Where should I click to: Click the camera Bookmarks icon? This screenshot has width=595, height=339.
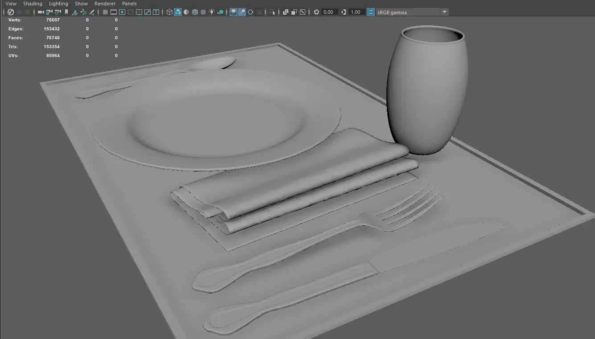[66, 12]
